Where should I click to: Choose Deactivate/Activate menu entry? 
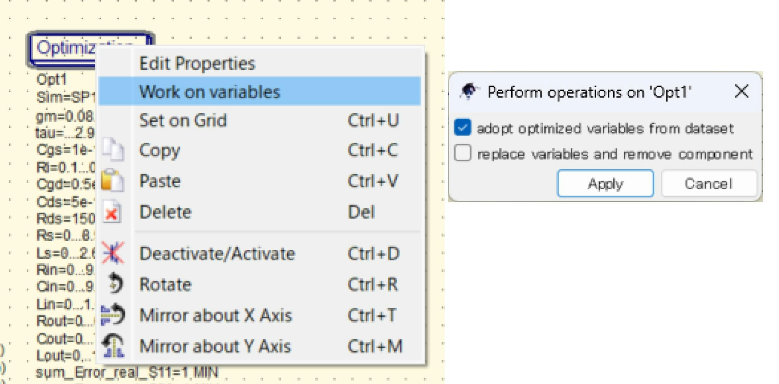click(x=217, y=253)
